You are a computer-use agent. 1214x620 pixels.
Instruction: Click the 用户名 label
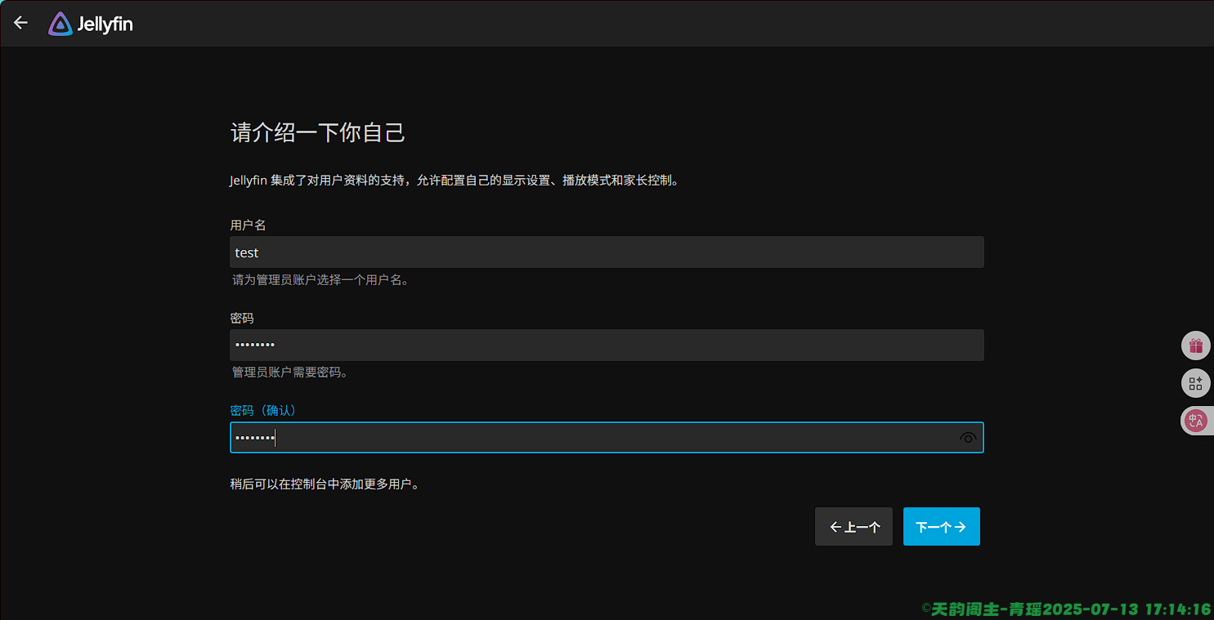pyautogui.click(x=248, y=225)
